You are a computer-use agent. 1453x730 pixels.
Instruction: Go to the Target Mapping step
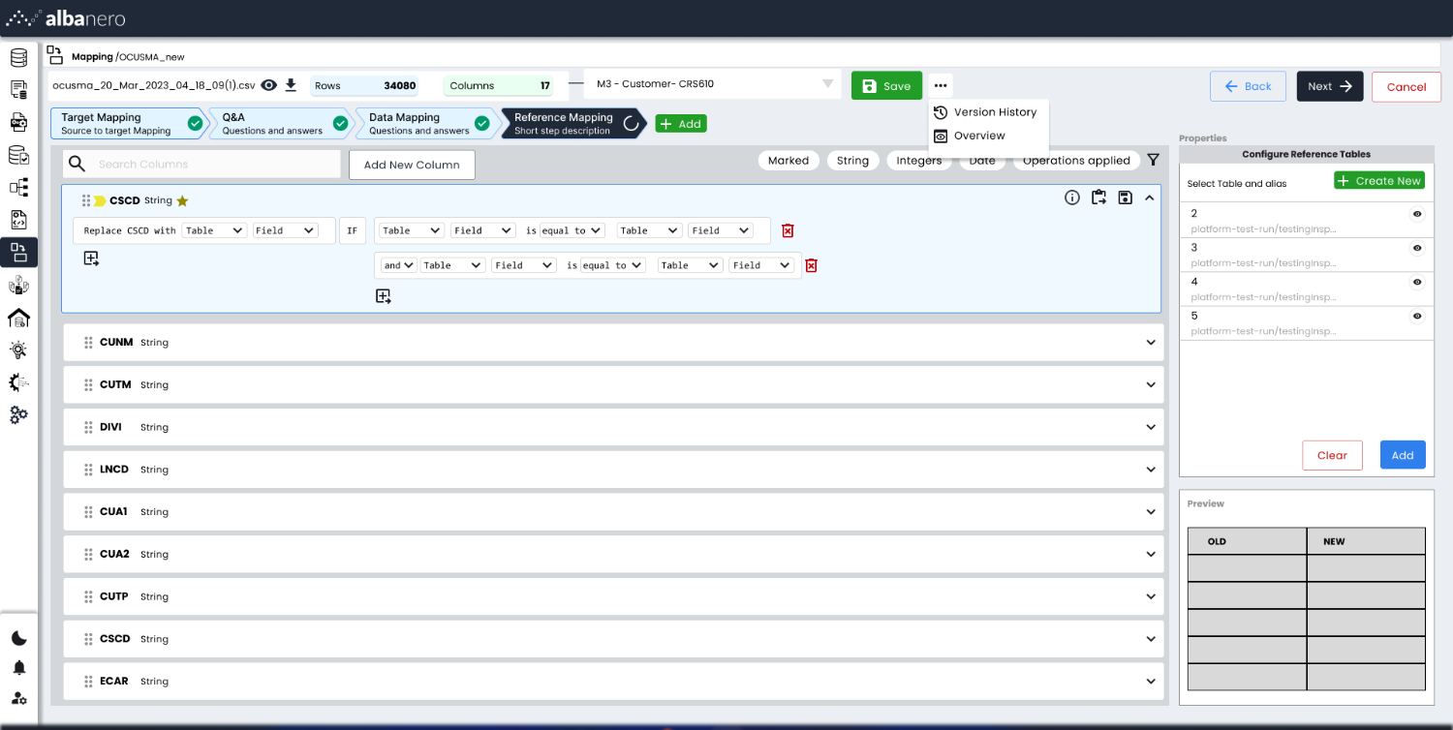click(131, 124)
